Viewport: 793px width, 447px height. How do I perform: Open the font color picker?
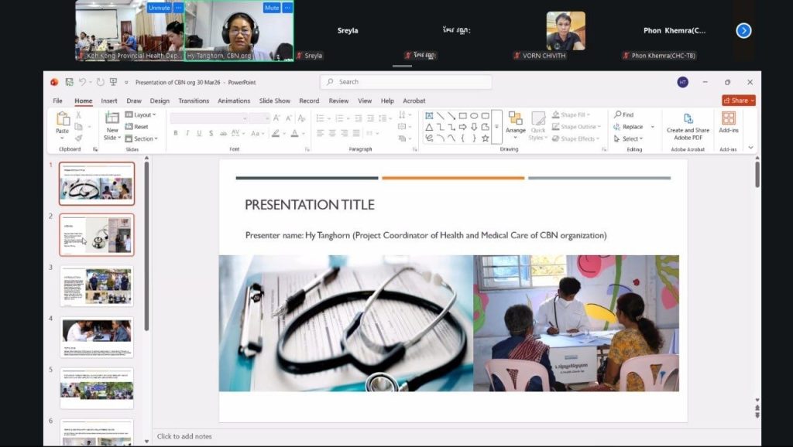coord(294,134)
